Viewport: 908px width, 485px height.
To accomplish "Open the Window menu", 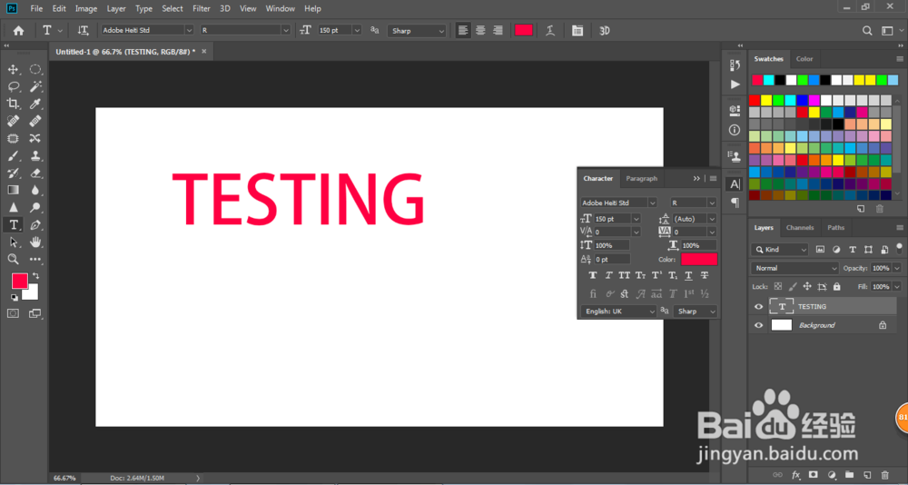I will (279, 9).
